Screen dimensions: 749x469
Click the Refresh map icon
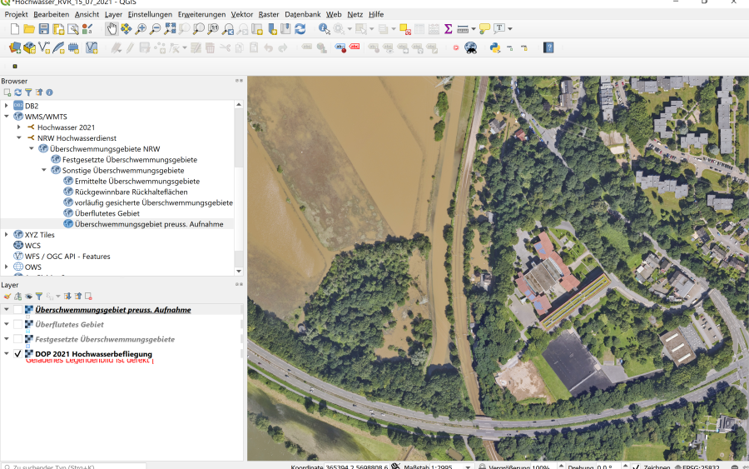click(300, 29)
